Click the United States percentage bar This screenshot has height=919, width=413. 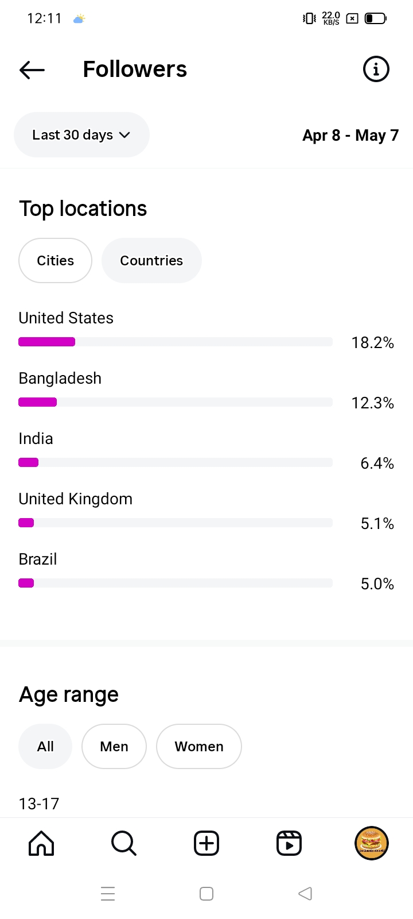pyautogui.click(x=176, y=342)
